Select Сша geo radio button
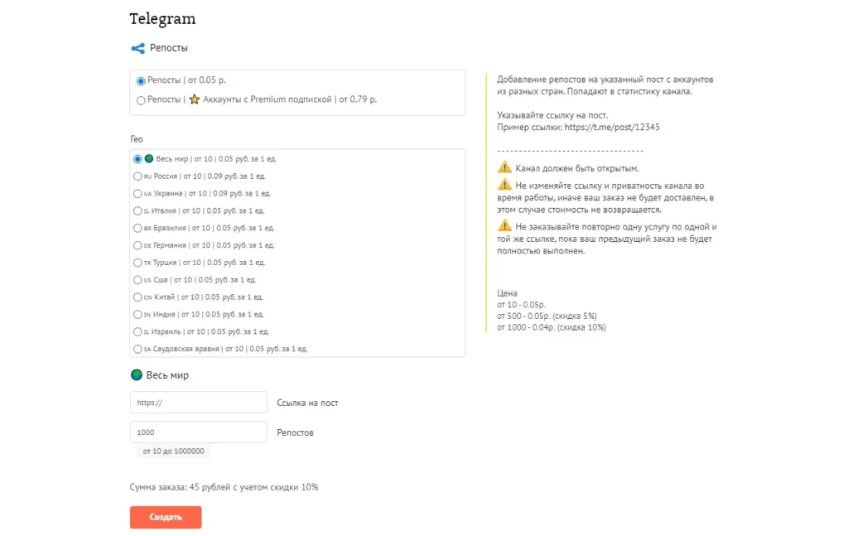Image resolution: width=848 pixels, height=536 pixels. 137,280
